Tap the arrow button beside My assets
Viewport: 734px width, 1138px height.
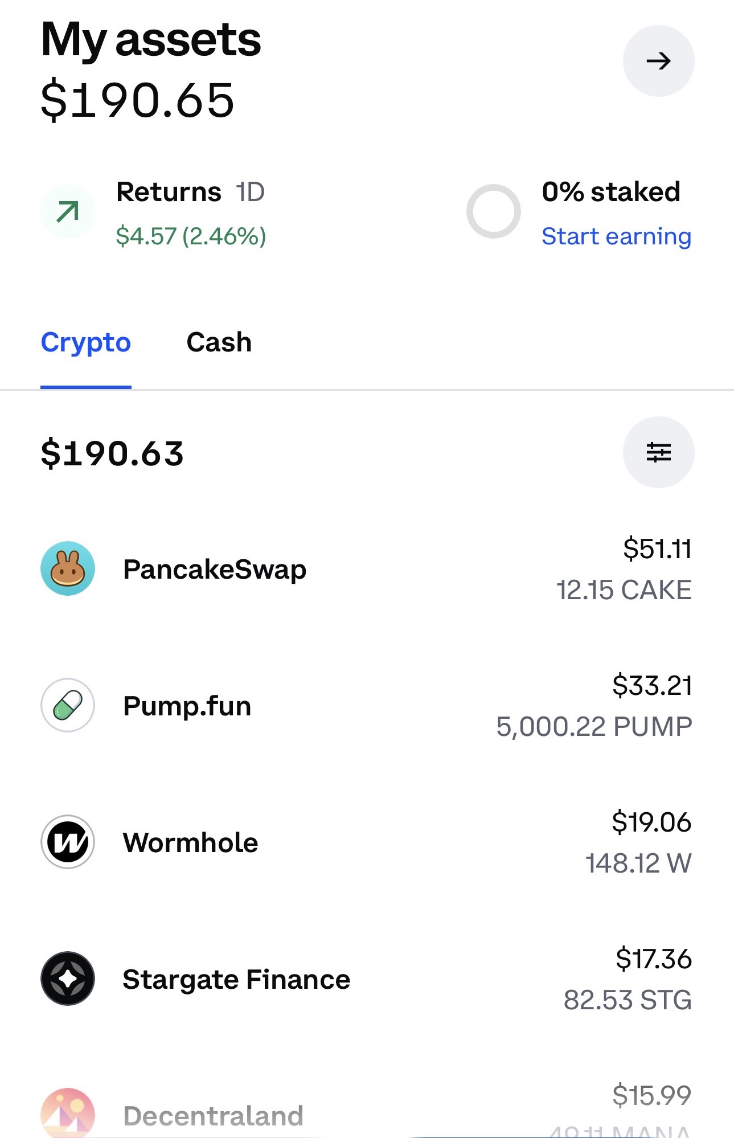coord(658,61)
